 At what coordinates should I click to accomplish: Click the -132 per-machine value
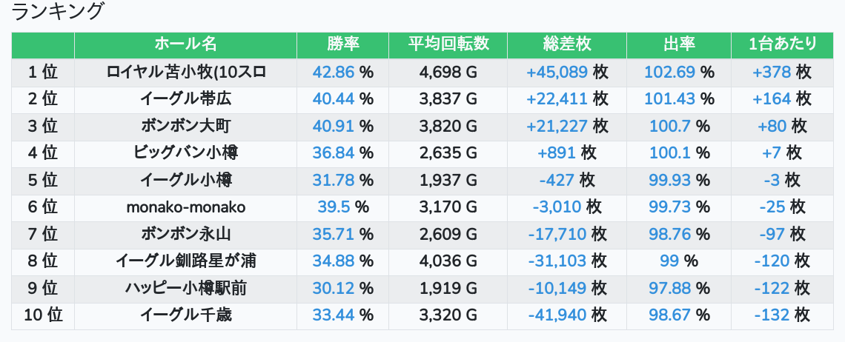(772, 315)
